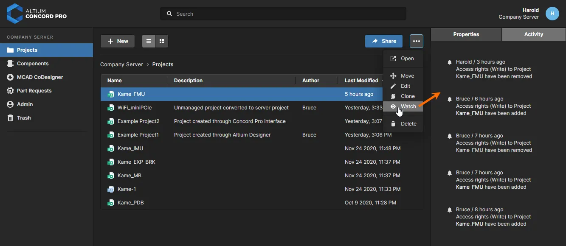Click the Share button
The height and width of the screenshot is (246, 566).
tap(384, 41)
